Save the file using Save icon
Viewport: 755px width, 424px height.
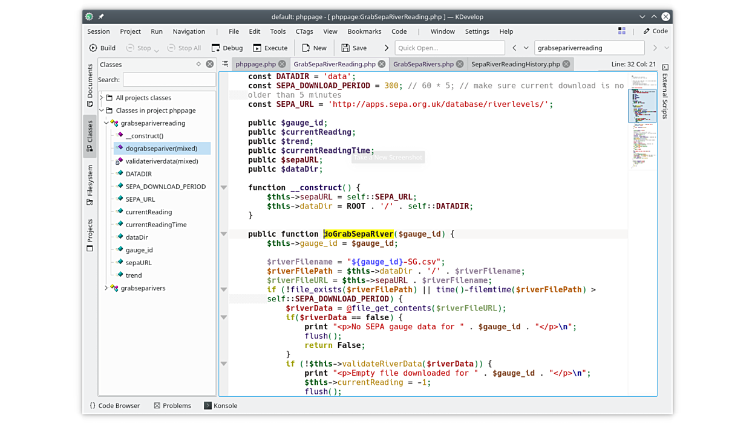point(354,48)
